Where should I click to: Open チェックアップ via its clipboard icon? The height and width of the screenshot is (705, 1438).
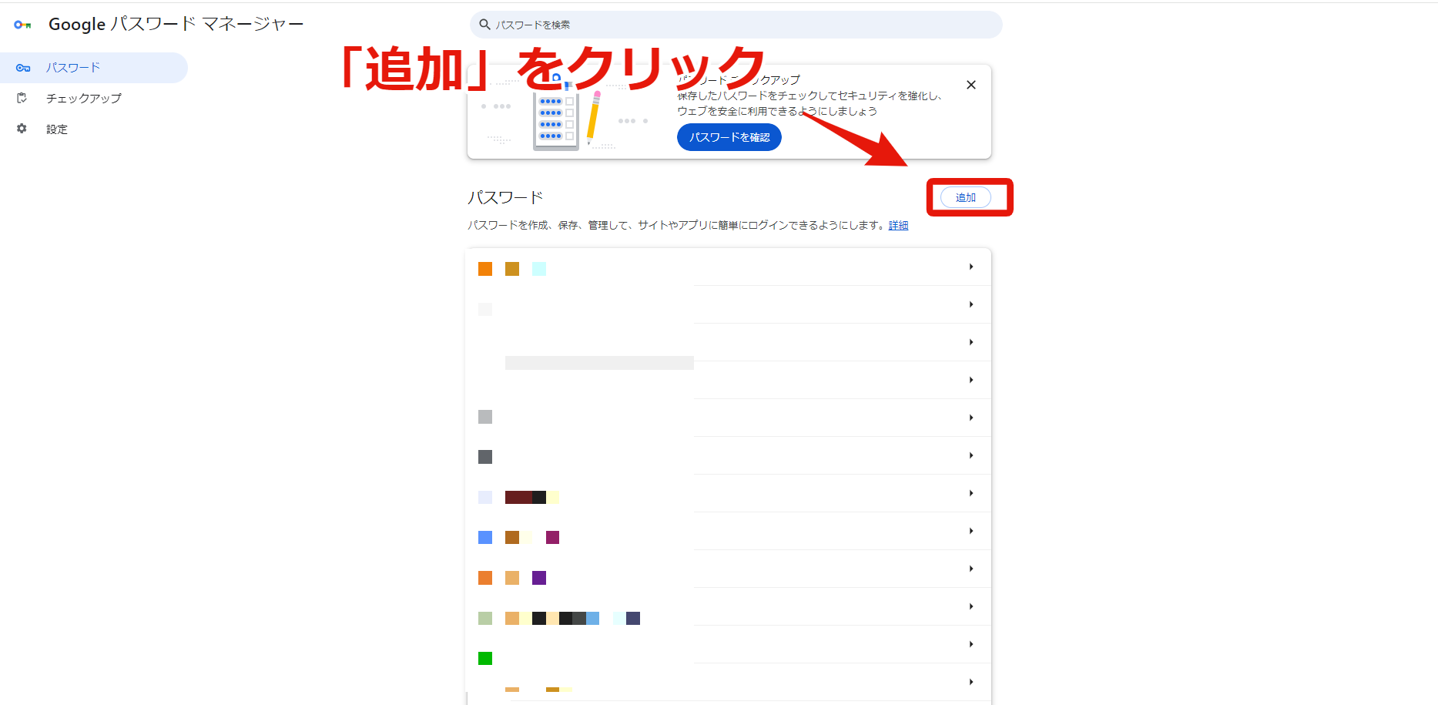click(22, 98)
